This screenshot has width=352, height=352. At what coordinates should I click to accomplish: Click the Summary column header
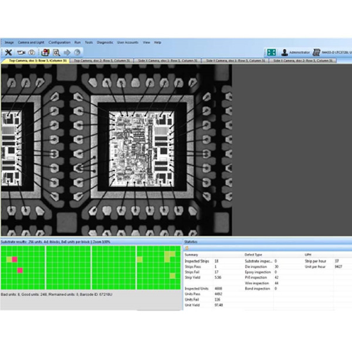pyautogui.click(x=191, y=255)
